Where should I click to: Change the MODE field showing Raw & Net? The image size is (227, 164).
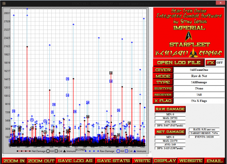[199, 76]
